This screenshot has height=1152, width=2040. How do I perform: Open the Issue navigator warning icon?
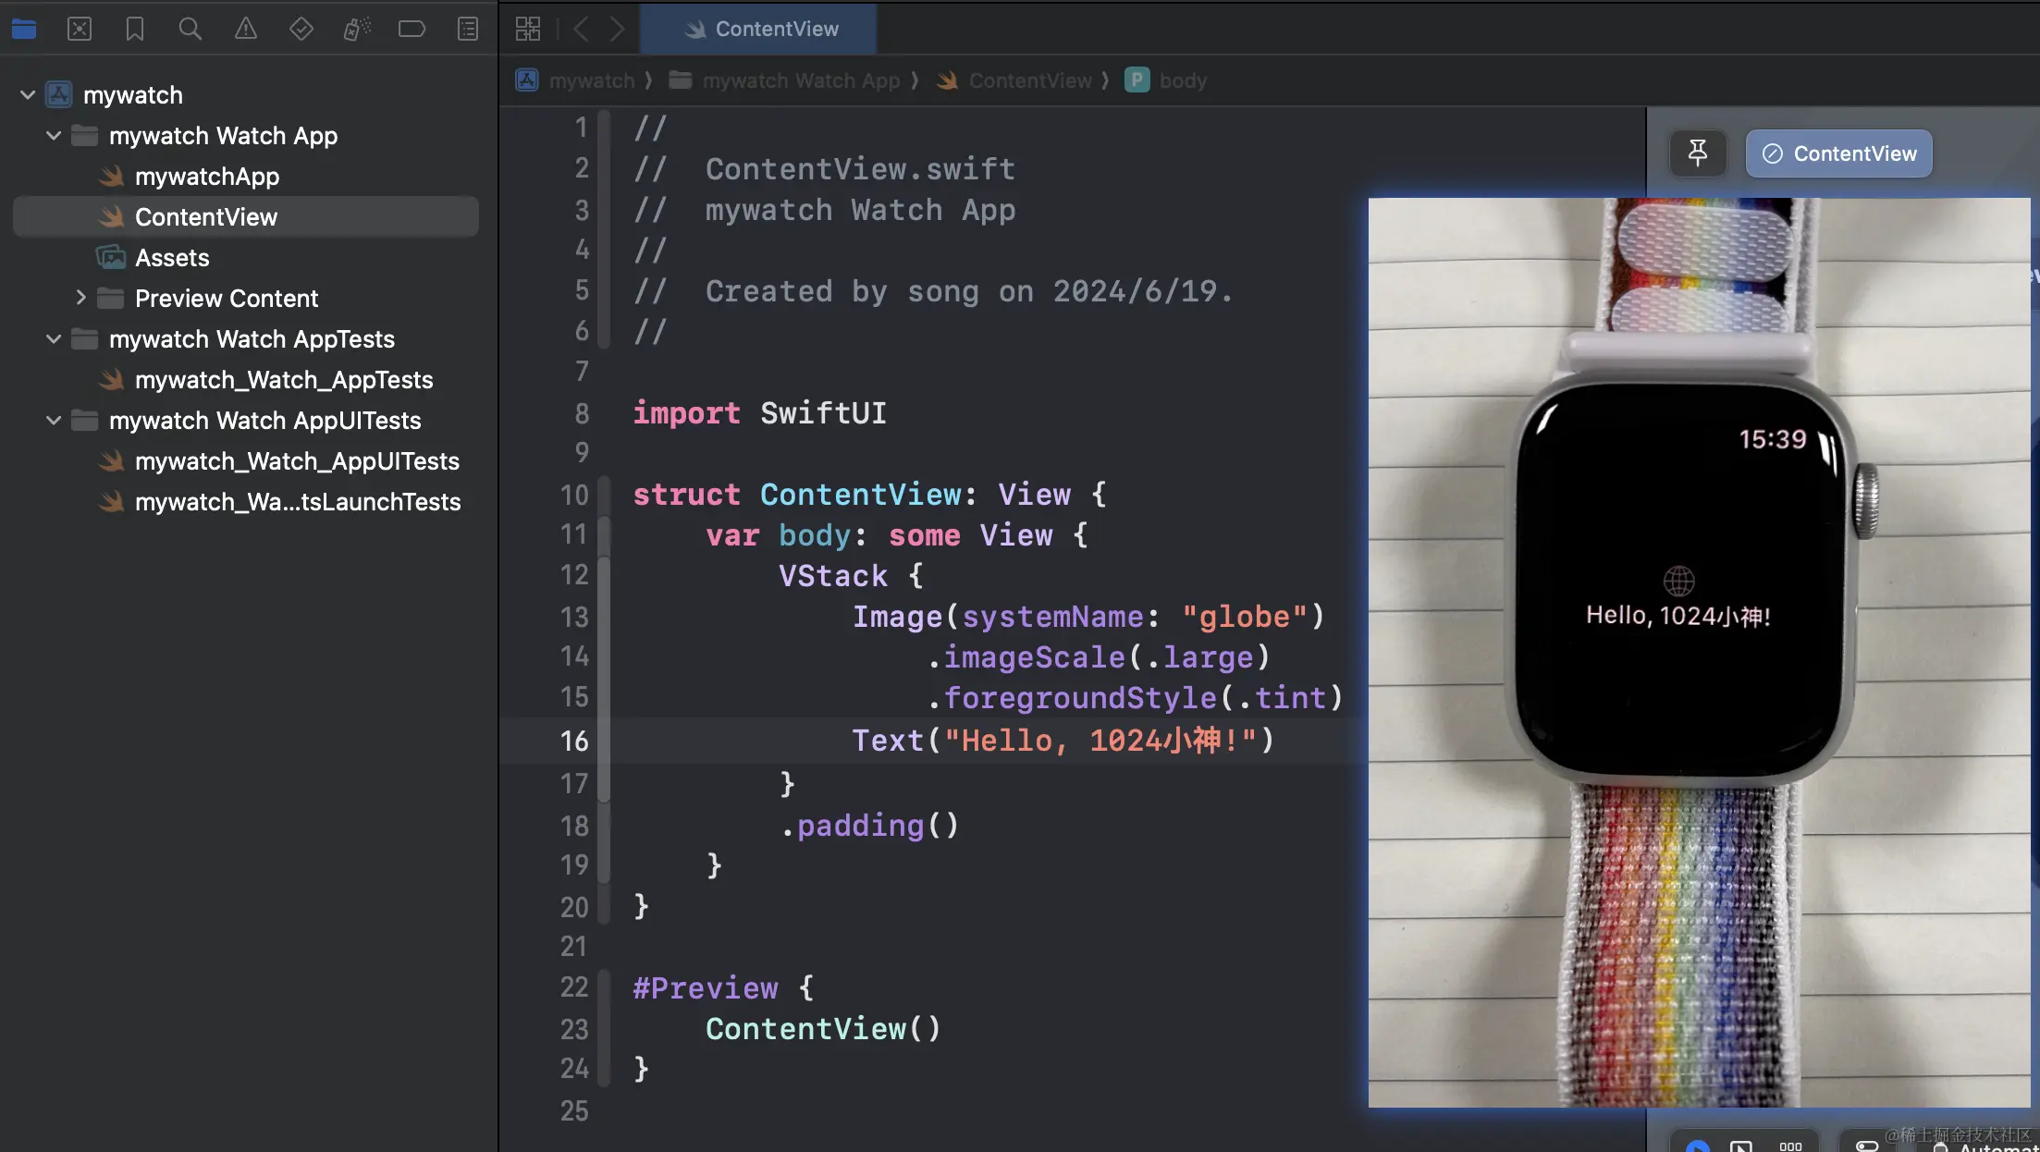tap(246, 29)
